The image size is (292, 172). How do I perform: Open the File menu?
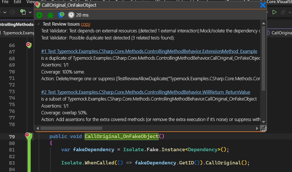click(x=5, y=2)
